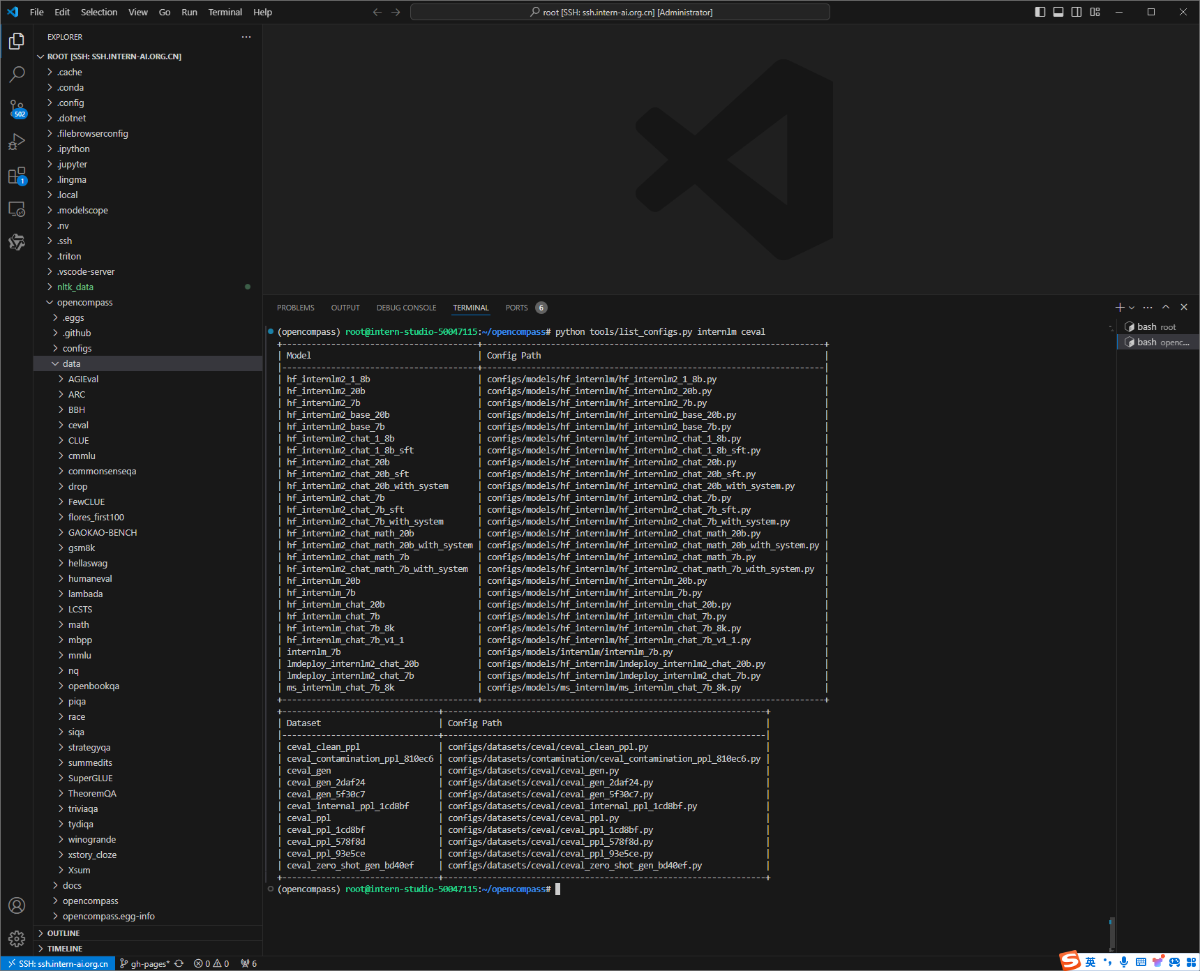The height and width of the screenshot is (971, 1200).
Task: Click the microphone icon in IME toolbar
Action: point(1124,962)
